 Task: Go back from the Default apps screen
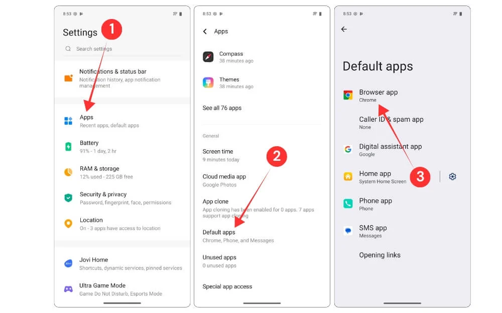click(x=344, y=29)
